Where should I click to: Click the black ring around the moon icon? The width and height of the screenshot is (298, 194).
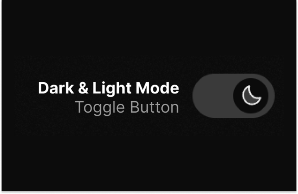[x=237, y=95]
